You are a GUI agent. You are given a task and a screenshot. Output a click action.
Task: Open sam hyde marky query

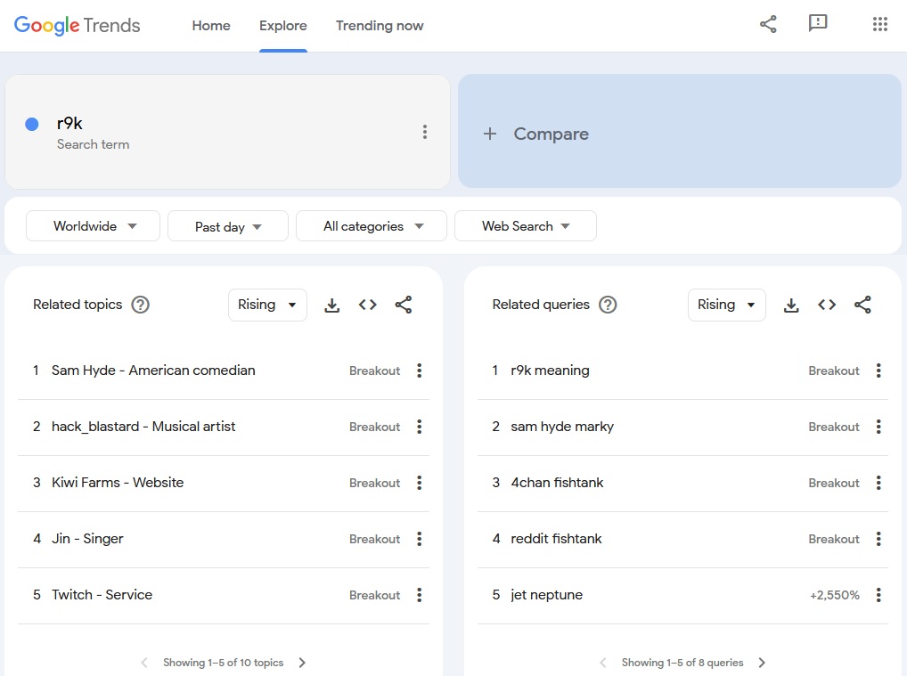[562, 427]
